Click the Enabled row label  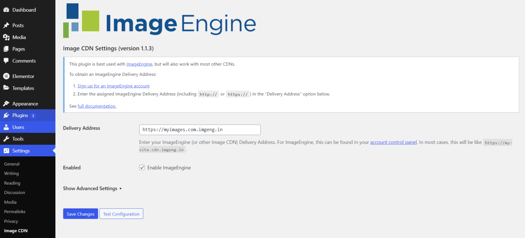(x=72, y=168)
